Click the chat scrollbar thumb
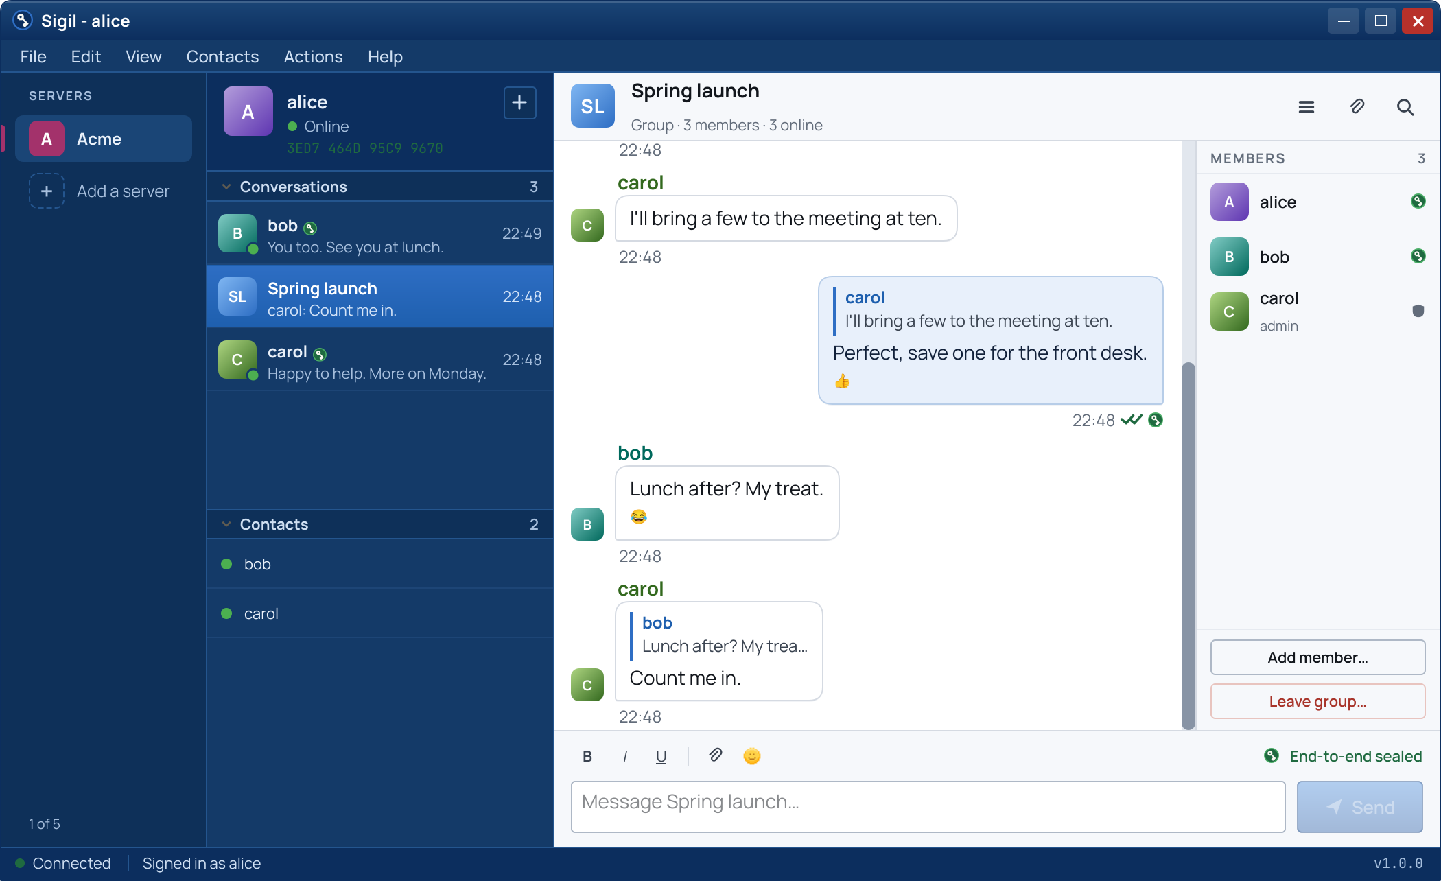The image size is (1441, 881). coord(1188,546)
